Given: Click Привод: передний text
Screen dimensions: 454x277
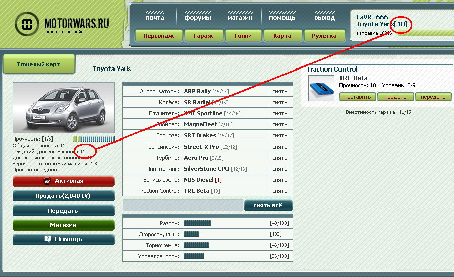Looking at the screenshot, I should point(35,170).
